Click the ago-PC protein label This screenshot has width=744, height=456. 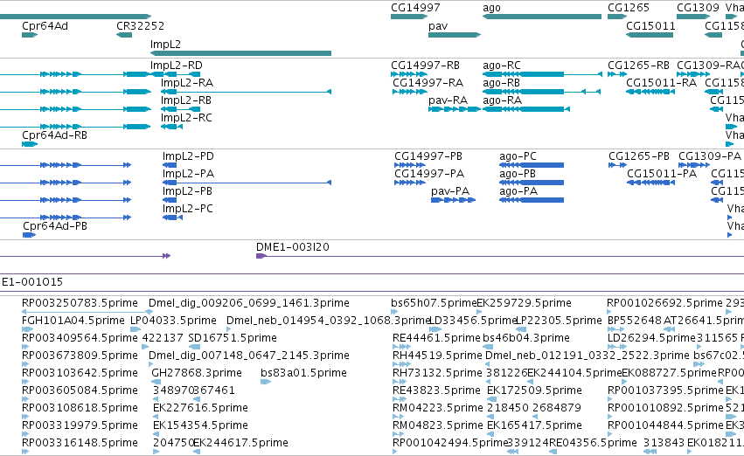coord(518,156)
